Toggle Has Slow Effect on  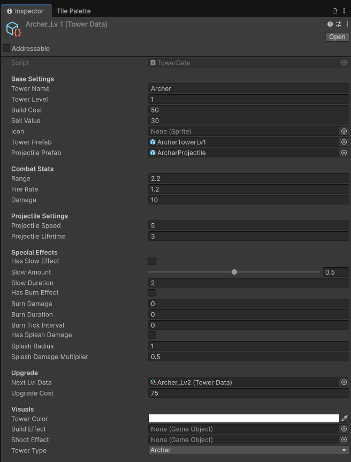(152, 261)
